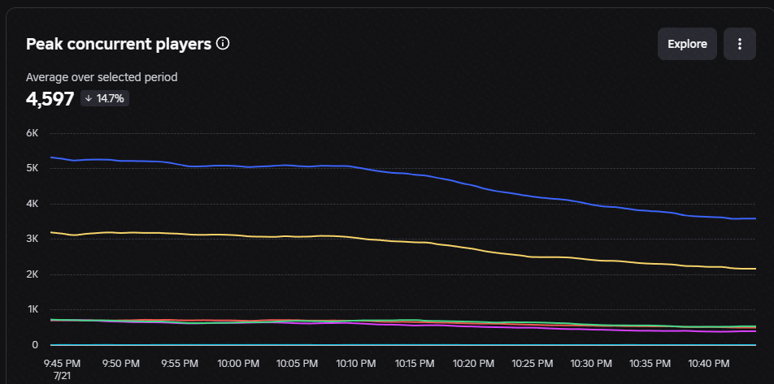Viewport: 774px width, 384px height.
Task: Click the 10:15 PM time label
Action: coord(414,363)
